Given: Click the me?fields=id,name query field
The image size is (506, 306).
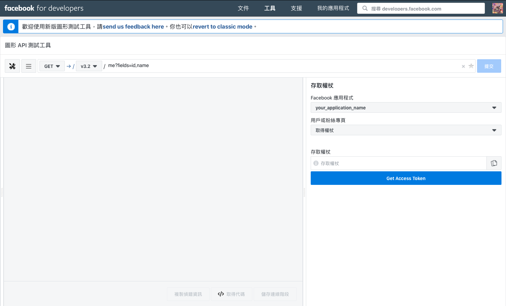Looking at the screenshot, I should [x=283, y=66].
